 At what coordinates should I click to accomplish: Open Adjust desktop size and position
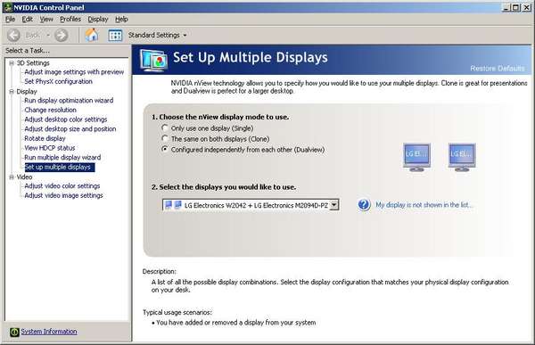[x=70, y=129]
